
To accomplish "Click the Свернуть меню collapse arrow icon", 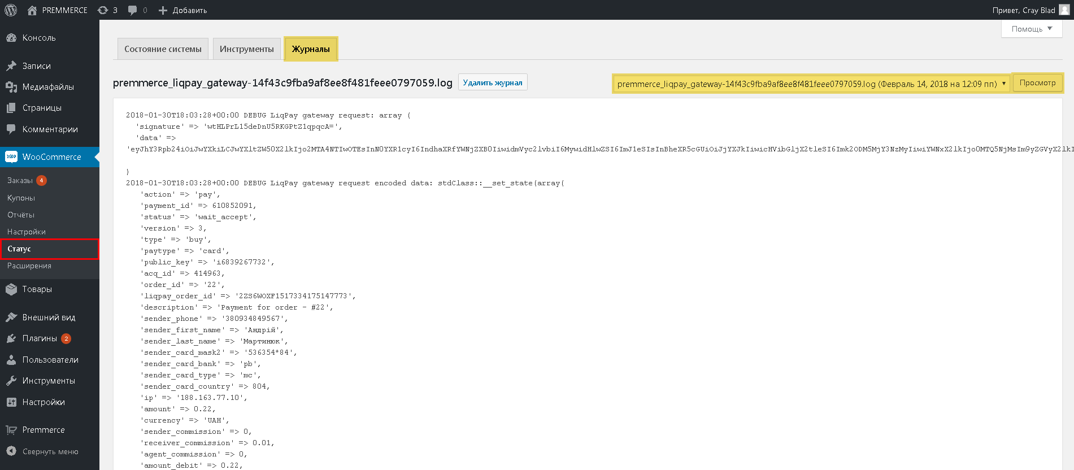I will (11, 451).
